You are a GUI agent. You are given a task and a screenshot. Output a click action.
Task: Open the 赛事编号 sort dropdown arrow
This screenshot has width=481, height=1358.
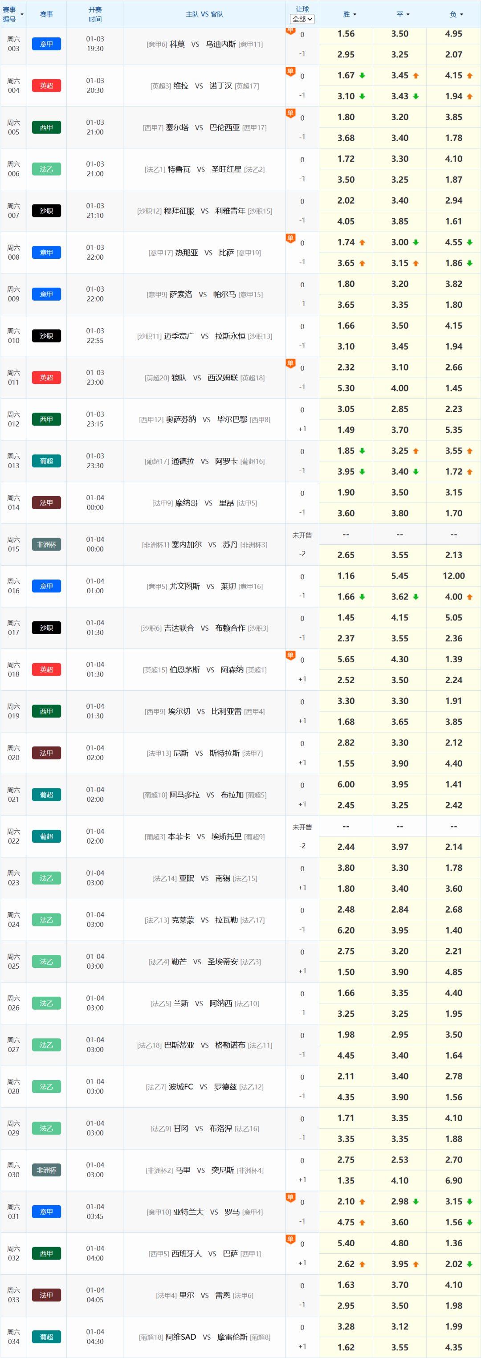pyautogui.click(x=22, y=14)
